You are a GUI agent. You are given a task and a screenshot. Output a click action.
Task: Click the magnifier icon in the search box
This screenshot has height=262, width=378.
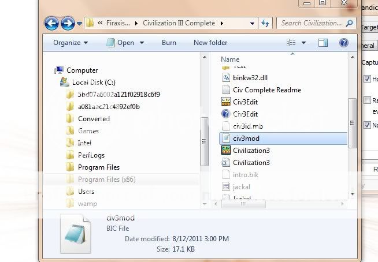pos(349,23)
